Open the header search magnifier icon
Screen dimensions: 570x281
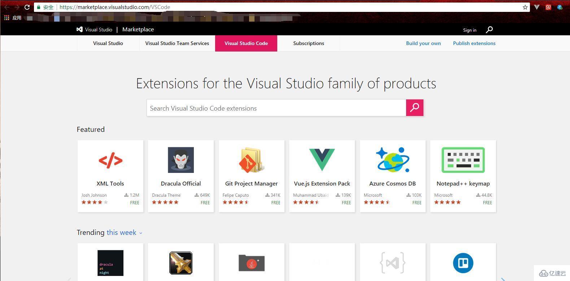click(x=489, y=30)
